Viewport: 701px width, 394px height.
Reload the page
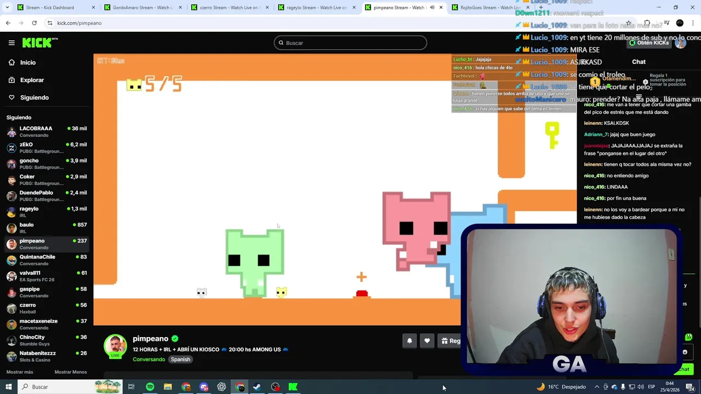coord(34,23)
